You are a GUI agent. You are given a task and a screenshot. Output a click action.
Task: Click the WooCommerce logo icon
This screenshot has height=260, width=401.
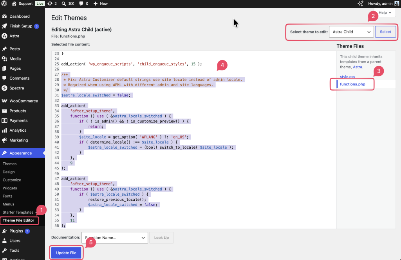[x=4, y=101]
